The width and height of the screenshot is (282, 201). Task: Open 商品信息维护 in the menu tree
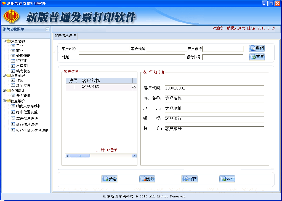tap(26, 124)
